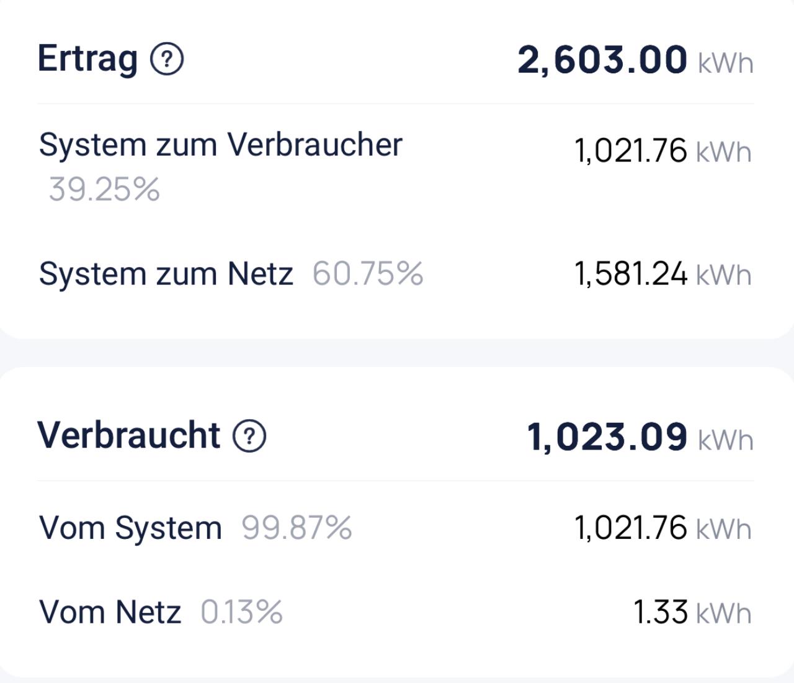
Task: Tap the System zum Verbraucher label
Action: [220, 145]
